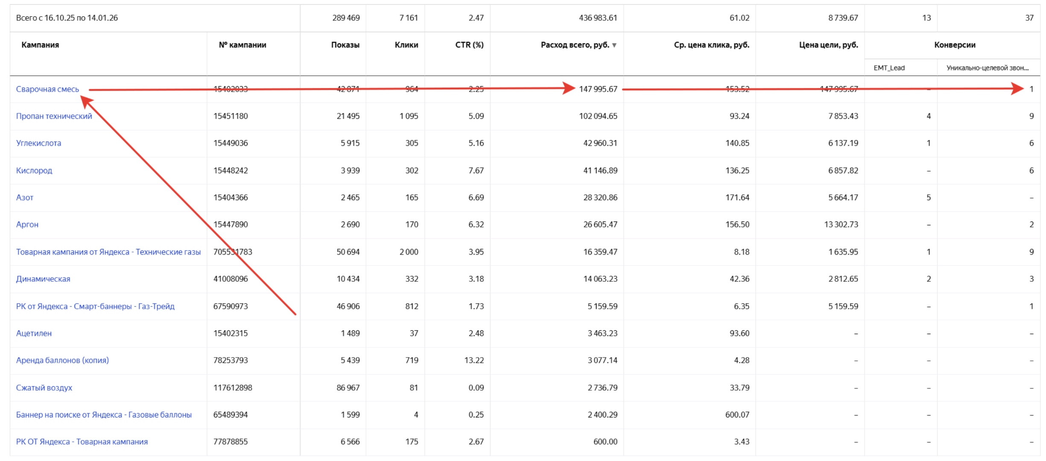Open РК от Яндекса - Смарт-баннеры - Газ-Трейд

tap(95, 306)
